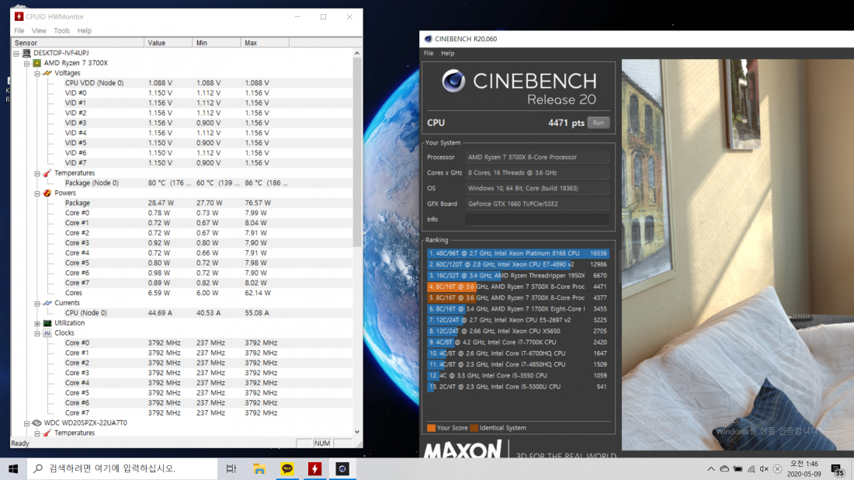Open HWMonitor View menu

39,30
